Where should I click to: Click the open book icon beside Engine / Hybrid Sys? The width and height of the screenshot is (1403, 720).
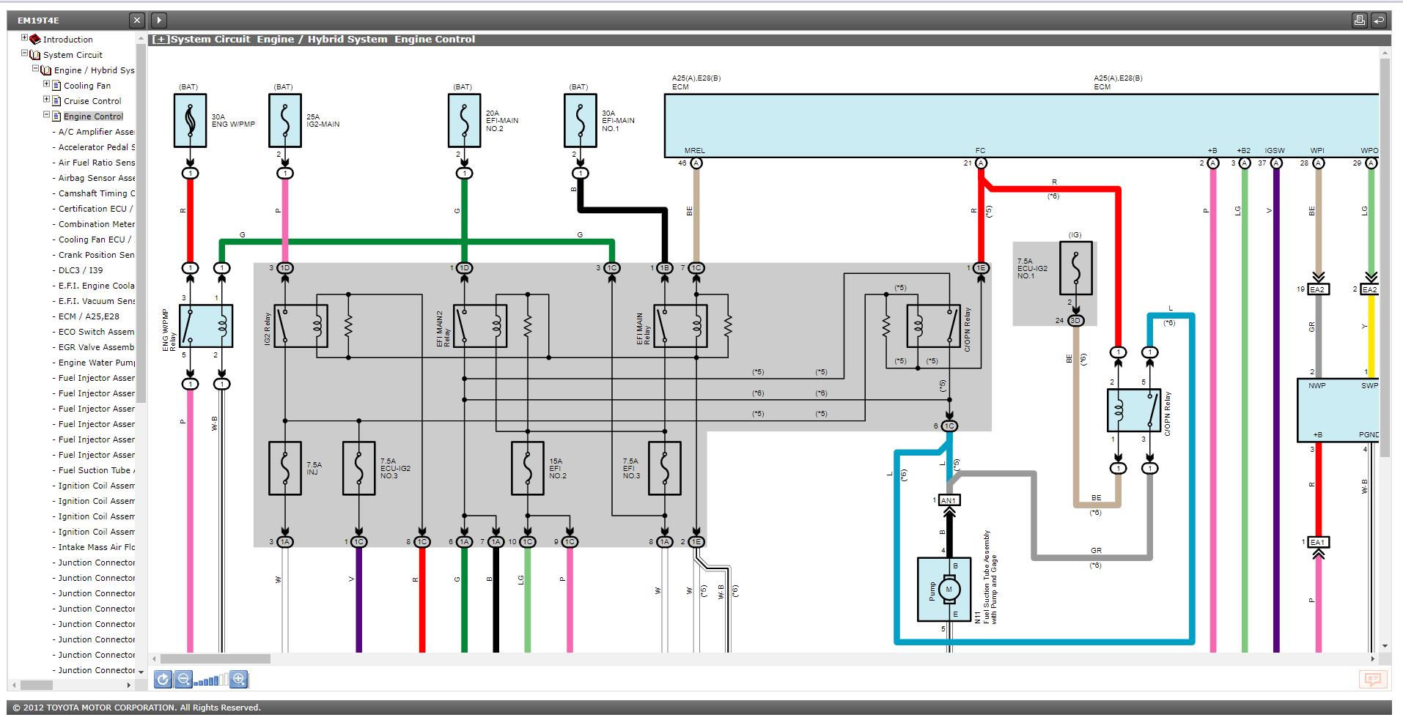point(46,70)
